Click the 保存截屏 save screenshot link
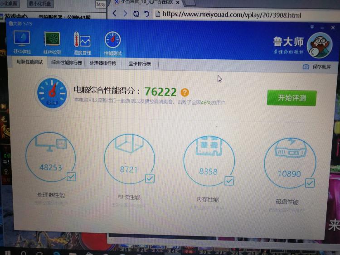 click(x=321, y=67)
